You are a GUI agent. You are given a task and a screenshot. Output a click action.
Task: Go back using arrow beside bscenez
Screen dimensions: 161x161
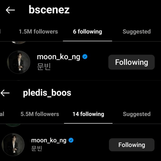coord(10,10)
